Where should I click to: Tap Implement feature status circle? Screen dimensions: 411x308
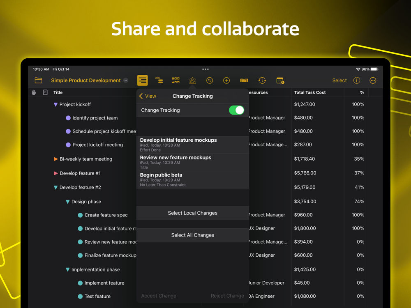point(80,283)
